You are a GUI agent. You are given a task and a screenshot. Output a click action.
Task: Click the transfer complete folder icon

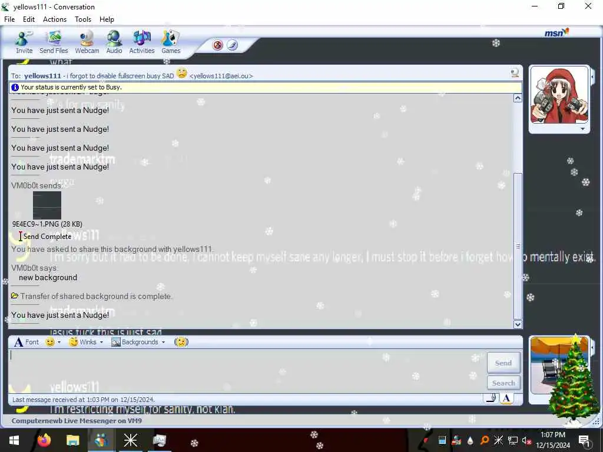[15, 296]
